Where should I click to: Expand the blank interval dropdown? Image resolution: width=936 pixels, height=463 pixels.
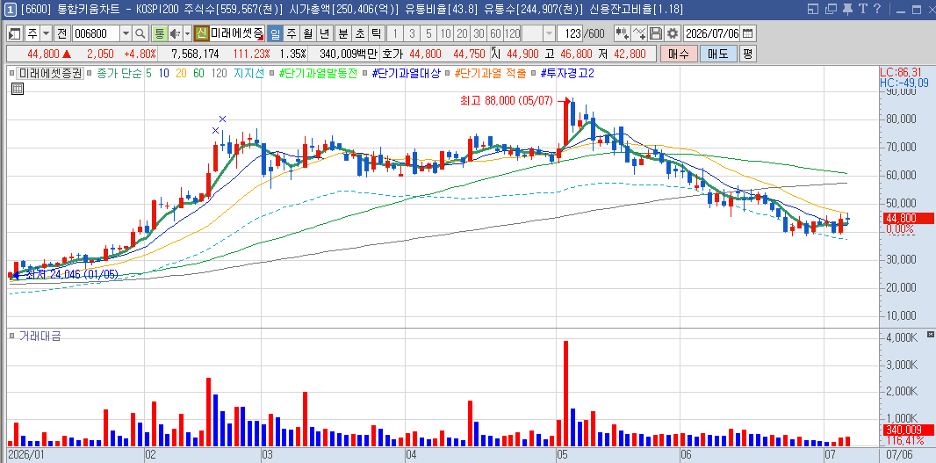click(549, 33)
